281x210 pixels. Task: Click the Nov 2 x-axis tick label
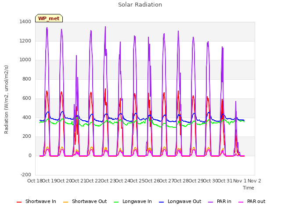tap(255, 181)
